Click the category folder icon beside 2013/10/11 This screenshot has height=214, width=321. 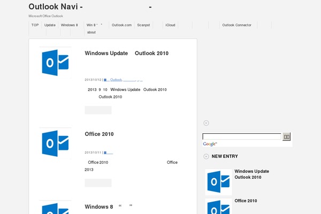(105, 152)
